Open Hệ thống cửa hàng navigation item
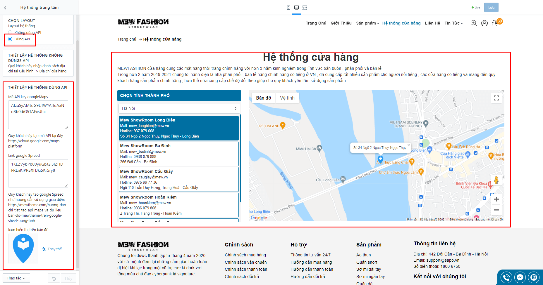This screenshot has width=543, height=285. click(x=401, y=23)
